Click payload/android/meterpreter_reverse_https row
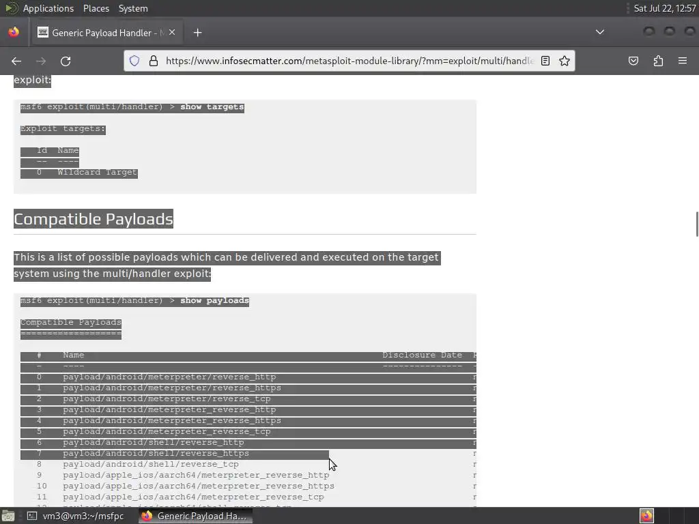Screen dimensions: 699x524 248,420
